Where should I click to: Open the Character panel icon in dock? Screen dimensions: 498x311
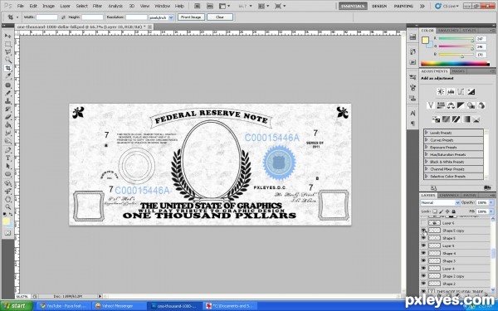coord(413,114)
